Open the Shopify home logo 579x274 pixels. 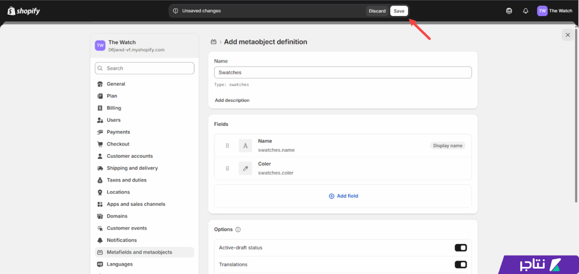point(24,11)
